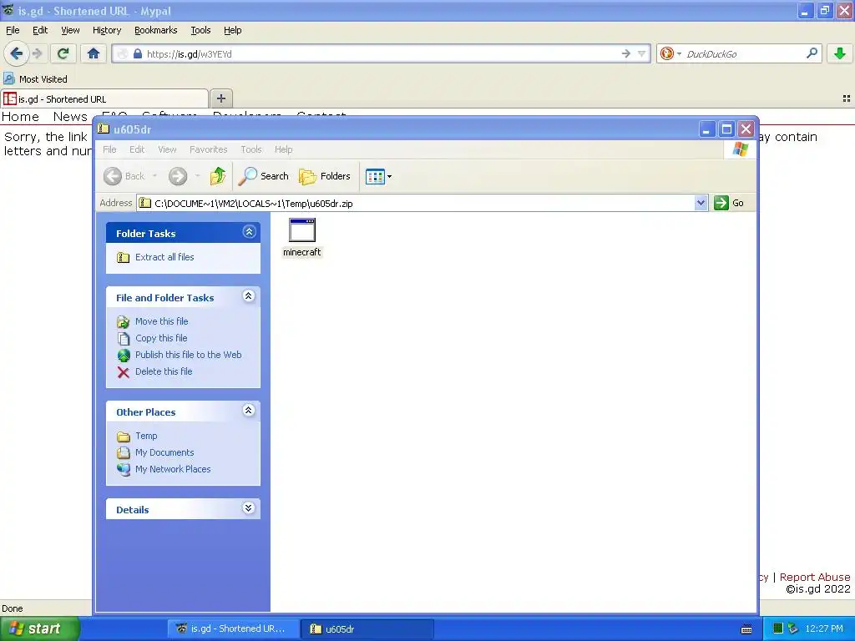Click the 12:27 PM taskbar clock
855x641 pixels.
click(x=824, y=628)
